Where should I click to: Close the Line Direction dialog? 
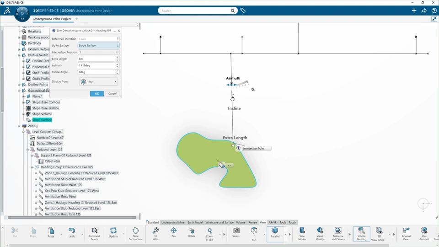coord(119,31)
